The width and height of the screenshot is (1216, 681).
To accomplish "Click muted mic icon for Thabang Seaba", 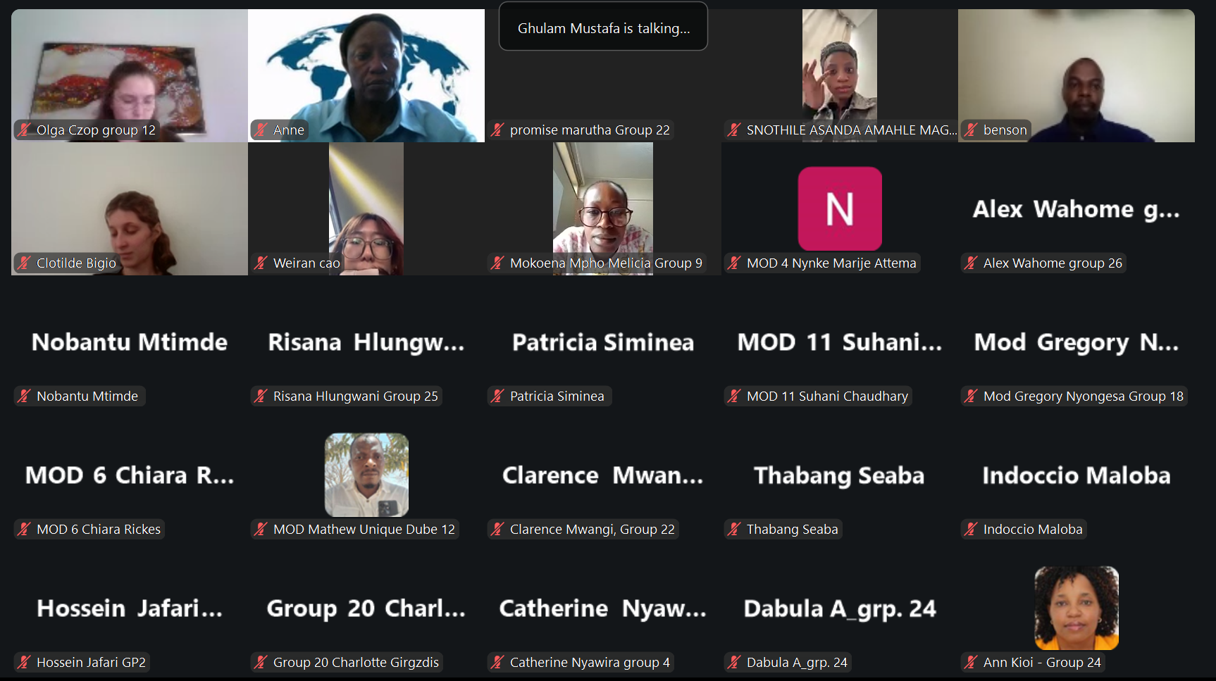I will [735, 529].
